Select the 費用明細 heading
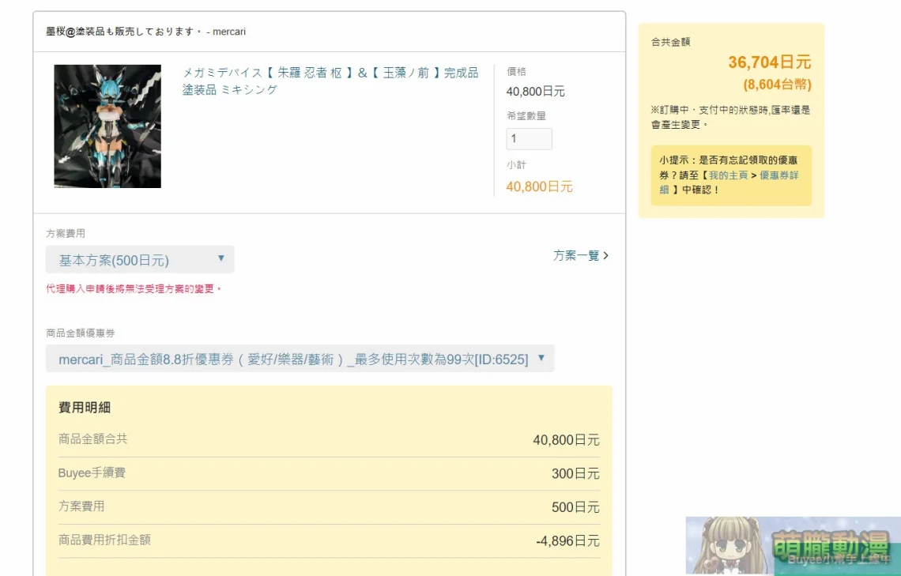 tap(85, 408)
